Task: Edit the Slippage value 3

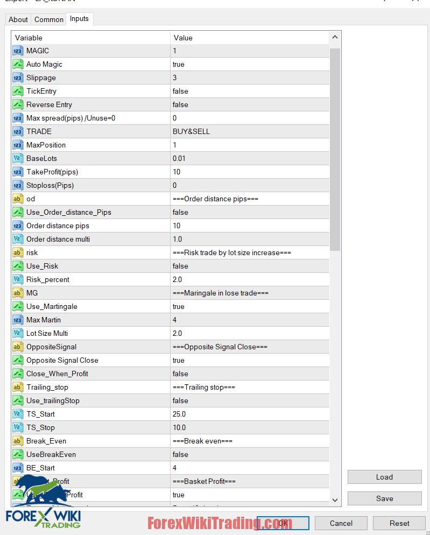Action: pos(250,78)
